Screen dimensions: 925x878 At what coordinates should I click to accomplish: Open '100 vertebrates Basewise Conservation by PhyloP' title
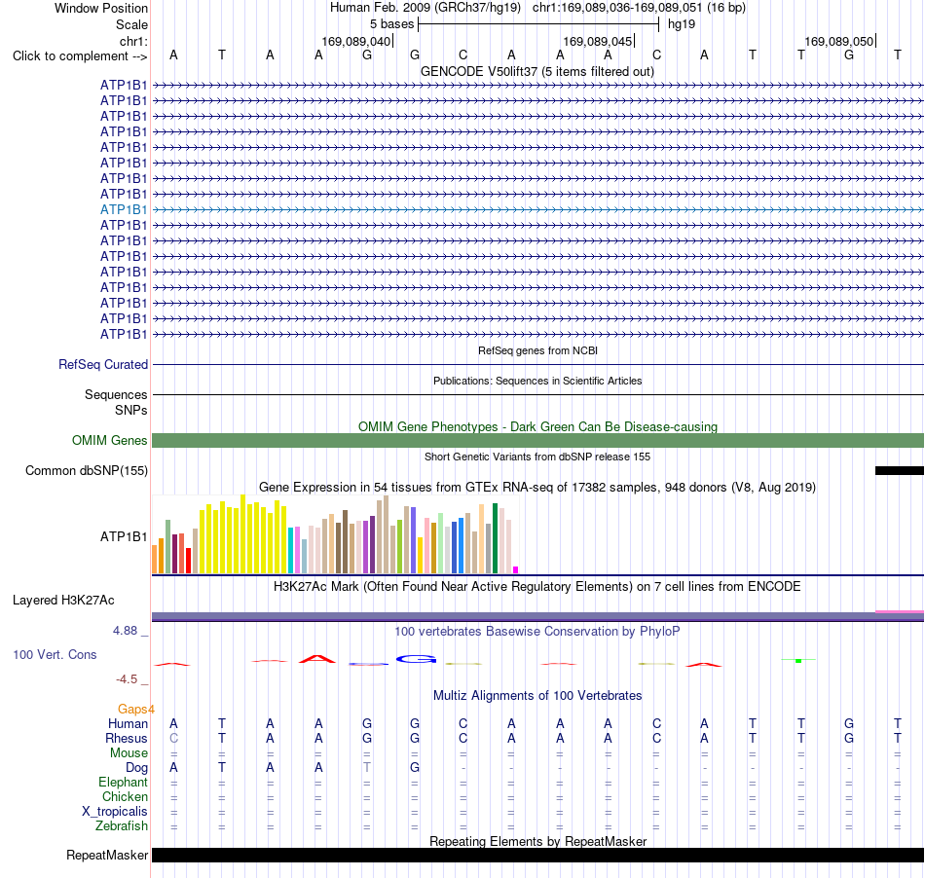(x=537, y=631)
